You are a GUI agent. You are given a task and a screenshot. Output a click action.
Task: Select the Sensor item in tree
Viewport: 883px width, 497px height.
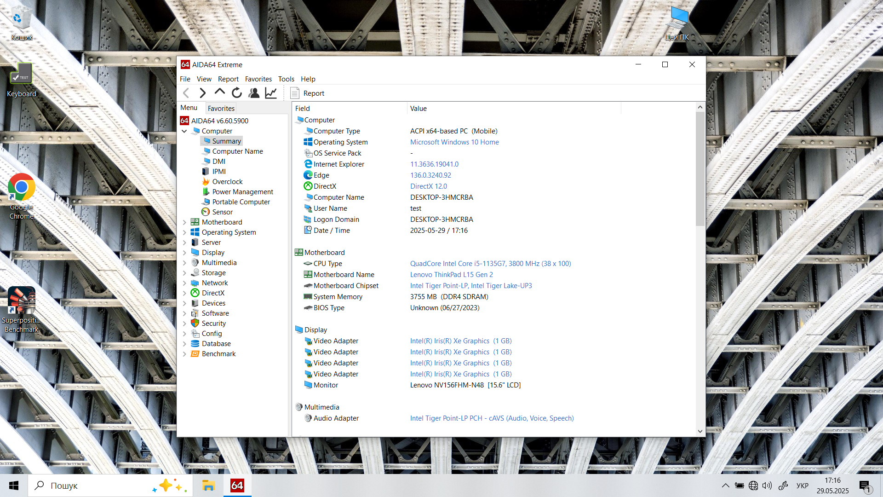tap(222, 212)
